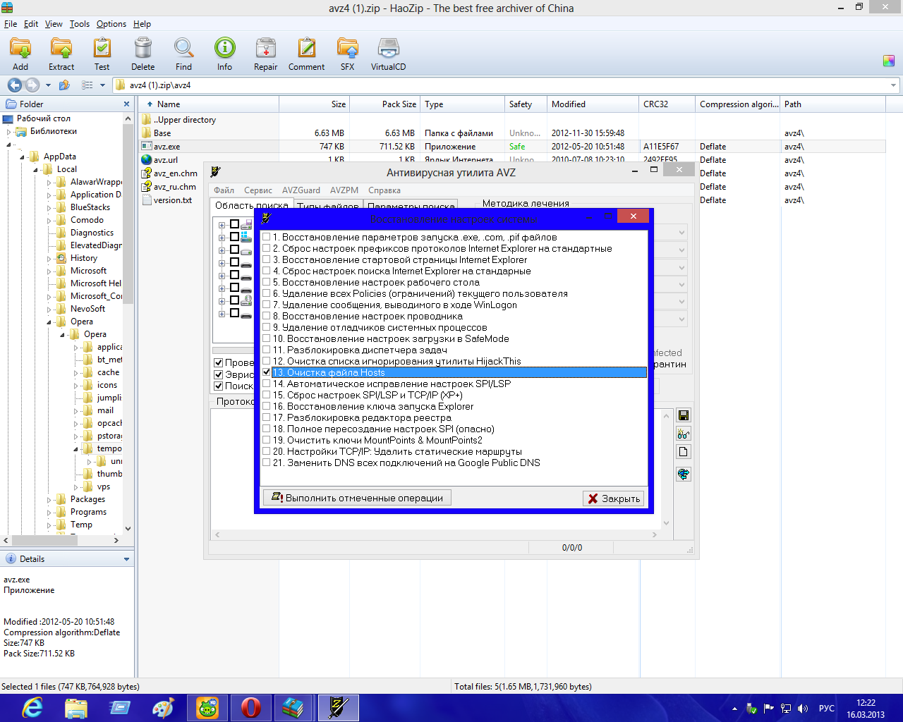
Task: Check item 8 Восстановление настроек проводника
Action: coord(267,316)
